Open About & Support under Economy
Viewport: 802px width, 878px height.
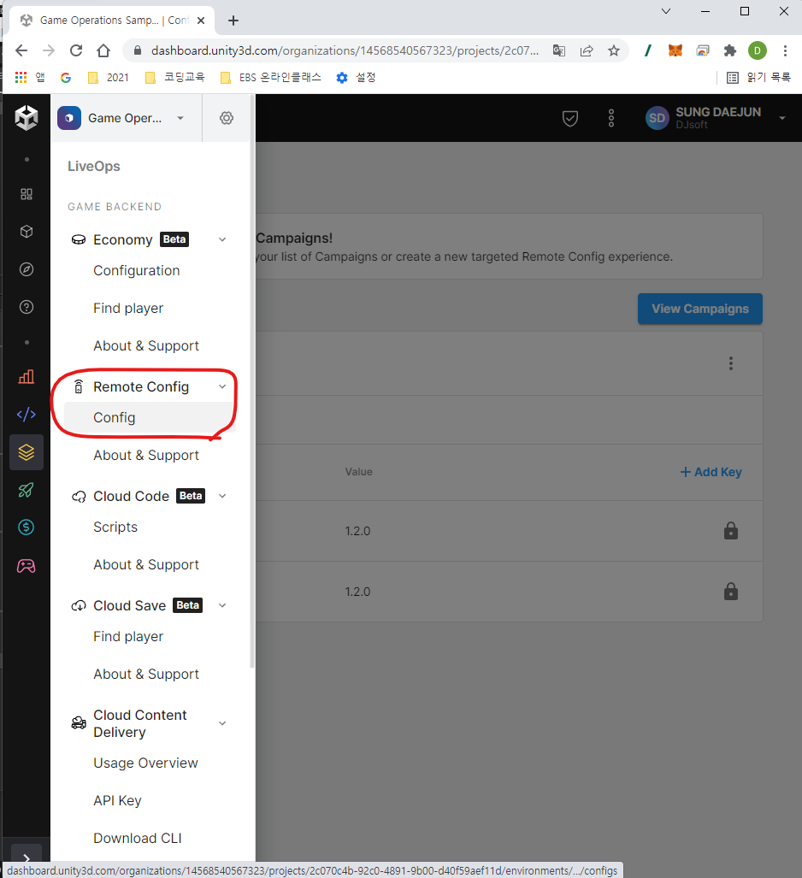tap(146, 345)
